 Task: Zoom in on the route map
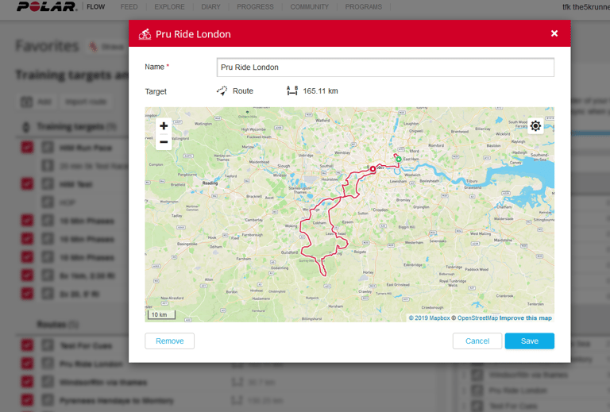tap(164, 126)
